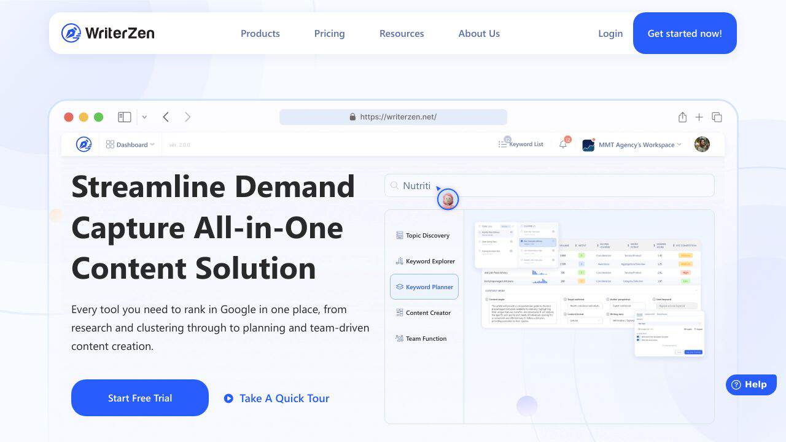Screen dimensions: 786x442
Task: Click the red window dot in the mock browser
Action: [x=69, y=117]
